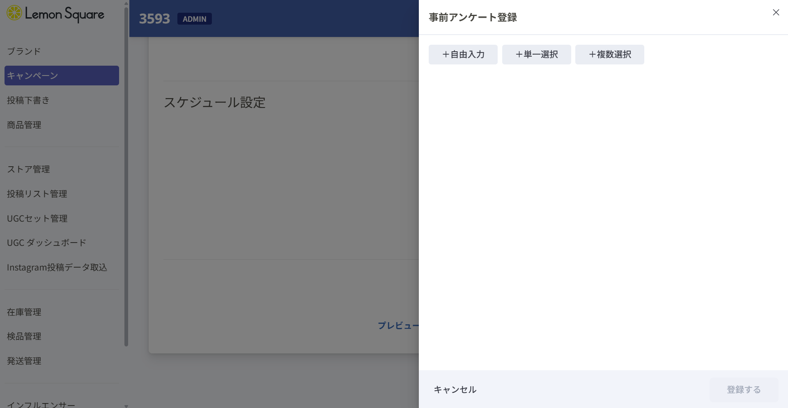Click the プレビュー link
This screenshot has height=408, width=788.
click(397, 325)
